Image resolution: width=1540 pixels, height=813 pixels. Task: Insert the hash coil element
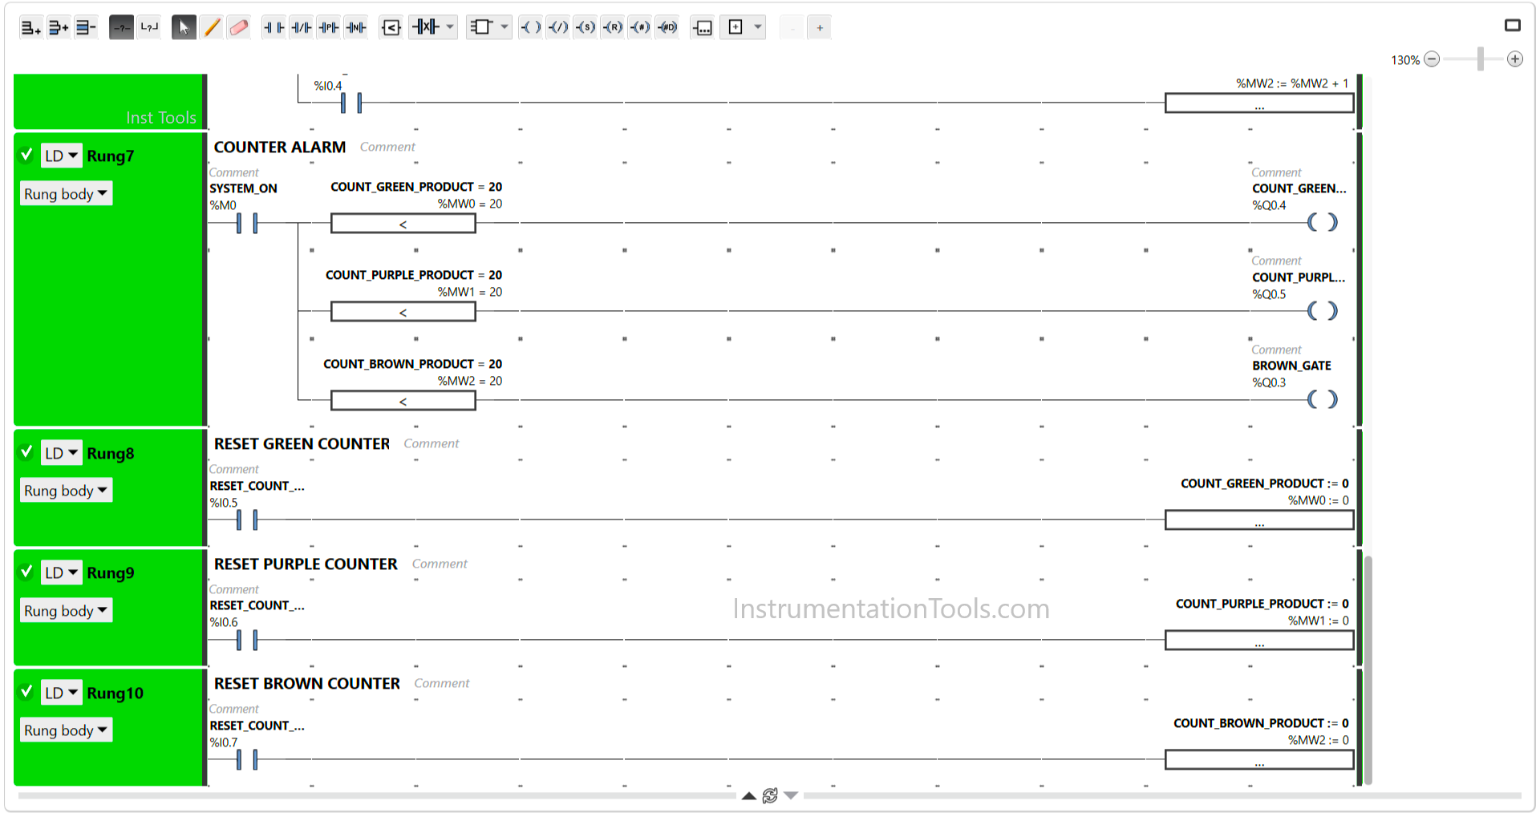[640, 27]
